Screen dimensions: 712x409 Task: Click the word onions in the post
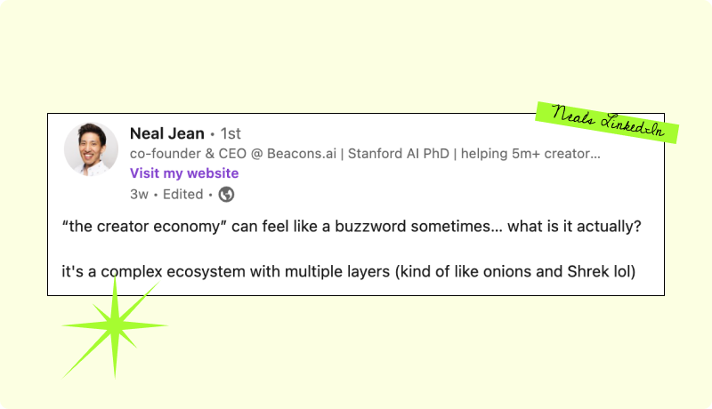point(504,273)
